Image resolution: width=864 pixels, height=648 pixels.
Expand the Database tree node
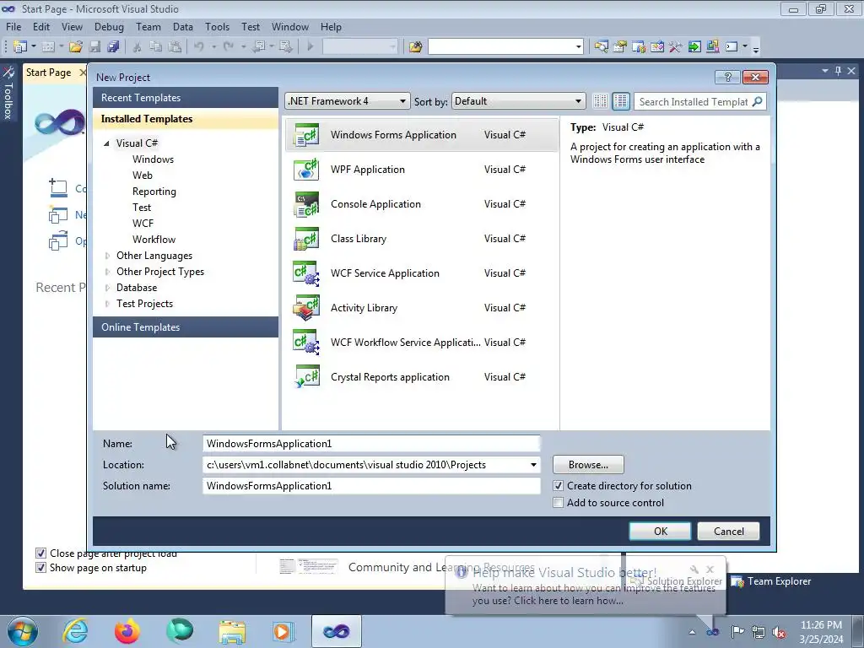(x=107, y=288)
